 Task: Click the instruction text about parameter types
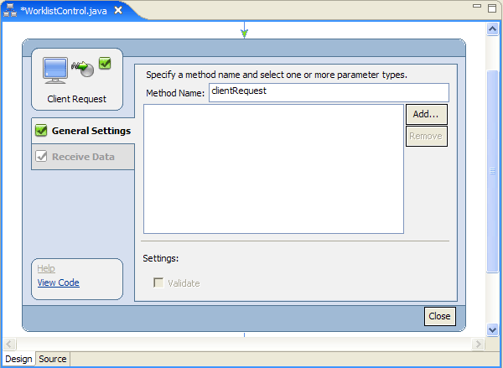(x=277, y=75)
